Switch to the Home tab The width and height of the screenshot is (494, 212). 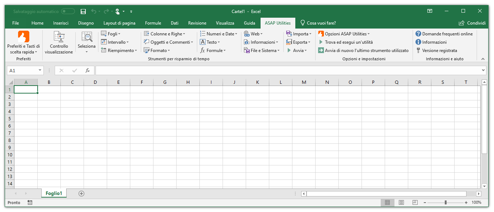coord(37,23)
